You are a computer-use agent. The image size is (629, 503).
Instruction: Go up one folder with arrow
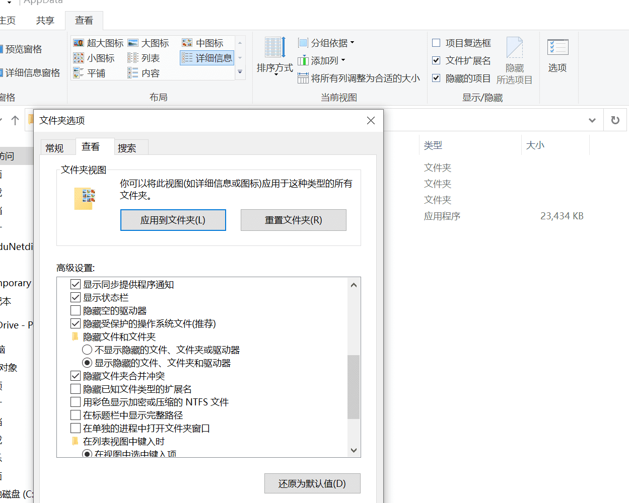pos(15,120)
